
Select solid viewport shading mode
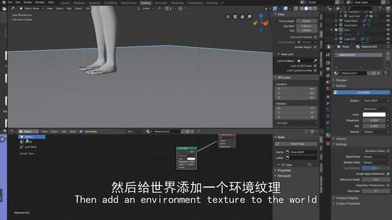(x=306, y=9)
